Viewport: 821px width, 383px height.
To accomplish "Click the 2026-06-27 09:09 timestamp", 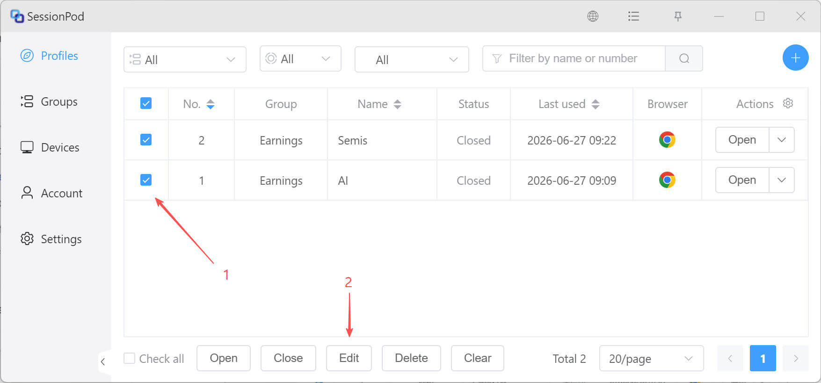I will (x=572, y=181).
